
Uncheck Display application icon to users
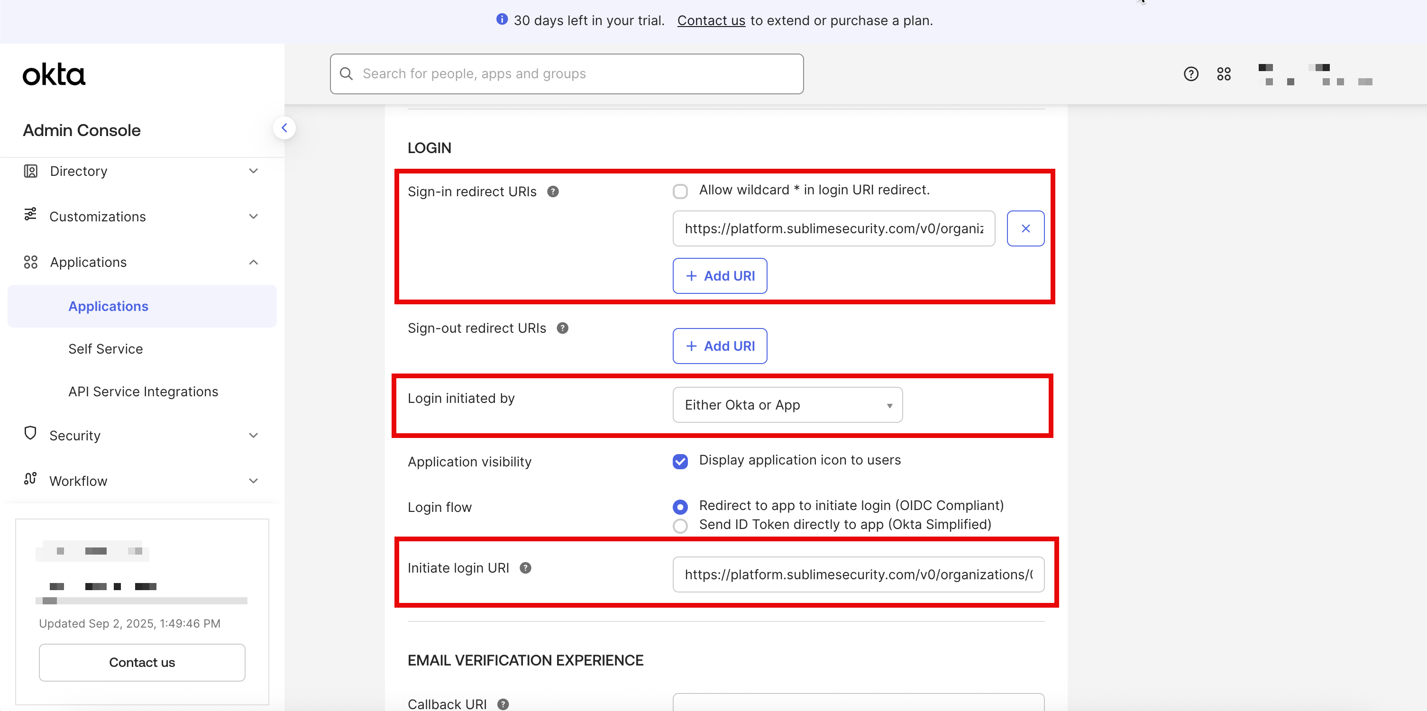[680, 461]
